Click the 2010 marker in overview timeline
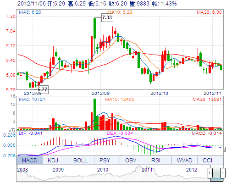The height and width of the screenshot is (183, 226). [x=103, y=170]
